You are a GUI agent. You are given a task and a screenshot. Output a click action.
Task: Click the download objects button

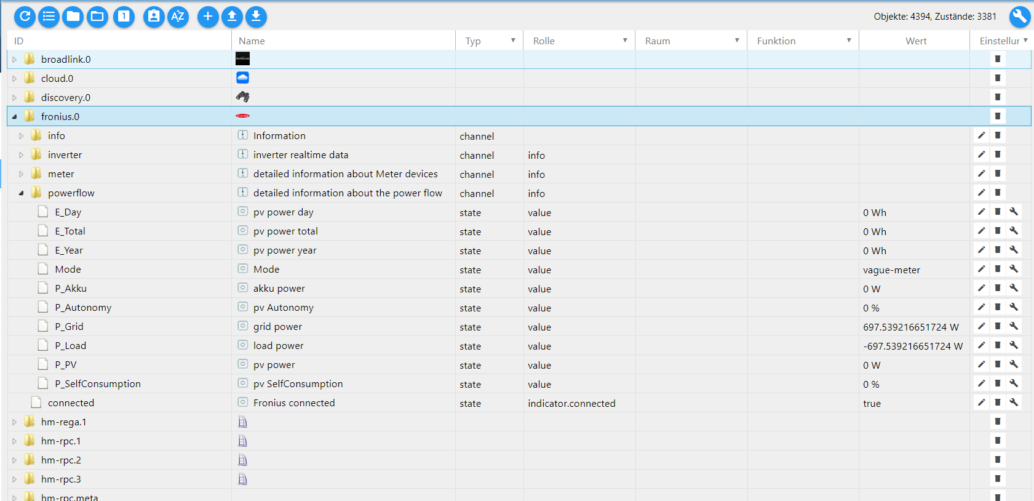point(256,17)
